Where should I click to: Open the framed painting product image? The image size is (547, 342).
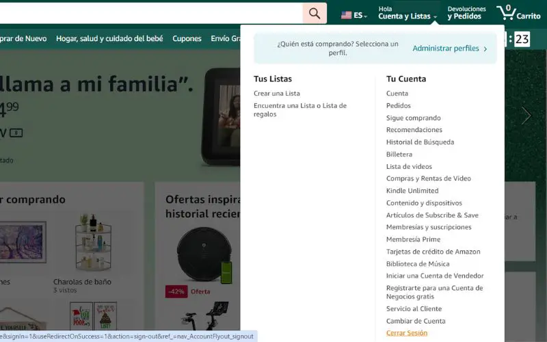(x=23, y=242)
